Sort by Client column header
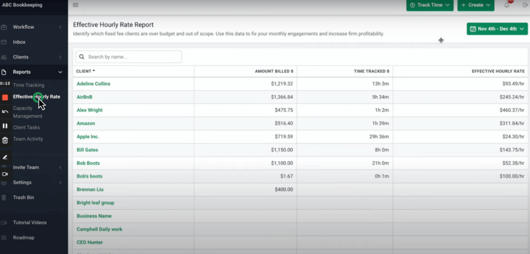Image resolution: width=530 pixels, height=254 pixels. 85,71
